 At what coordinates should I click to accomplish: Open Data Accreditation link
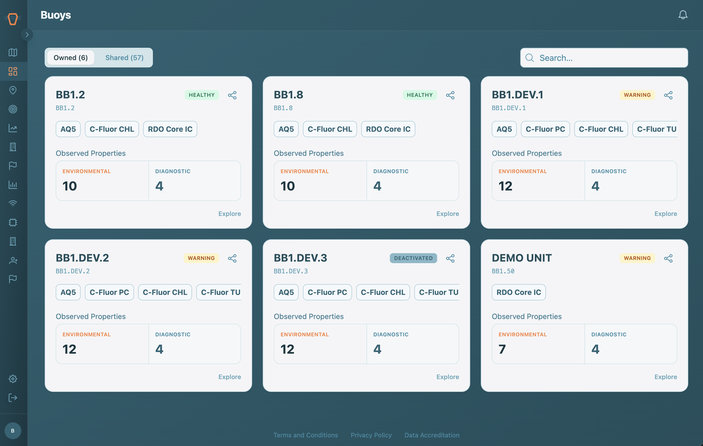(432, 435)
